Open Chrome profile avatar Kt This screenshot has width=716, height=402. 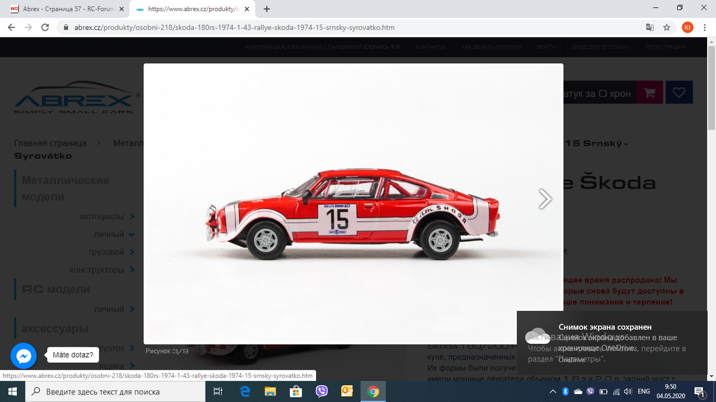[x=687, y=27]
